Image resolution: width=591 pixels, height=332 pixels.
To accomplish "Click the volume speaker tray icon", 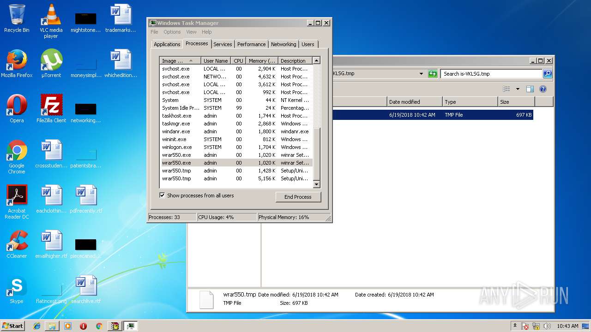I will (547, 326).
